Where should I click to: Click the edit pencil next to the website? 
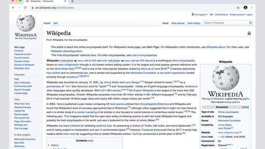tap(241, 132)
